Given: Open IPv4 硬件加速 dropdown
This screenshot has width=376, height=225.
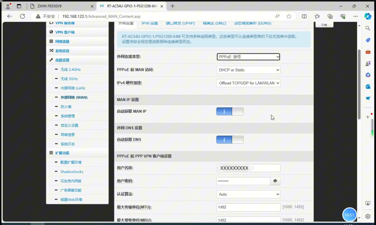Looking at the screenshot, I should (248, 83).
